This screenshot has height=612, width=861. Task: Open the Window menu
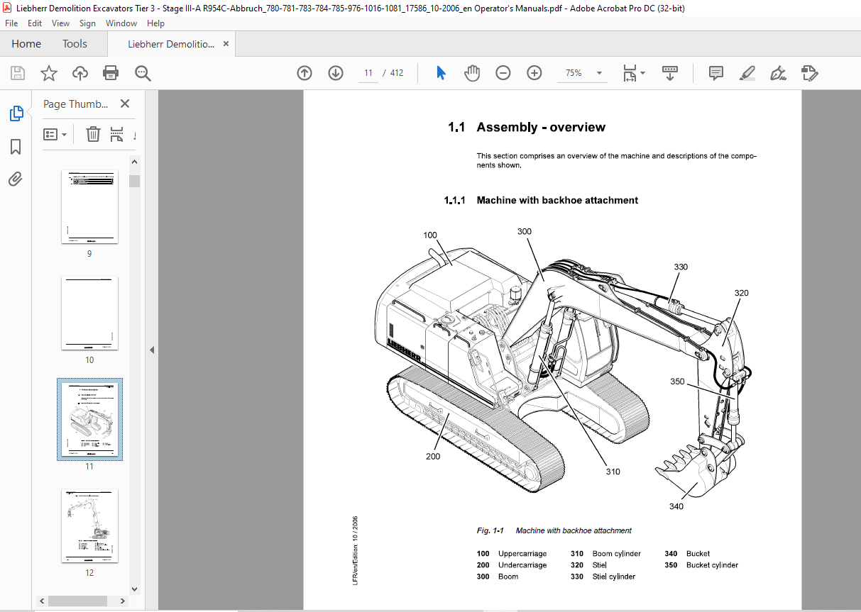[121, 23]
